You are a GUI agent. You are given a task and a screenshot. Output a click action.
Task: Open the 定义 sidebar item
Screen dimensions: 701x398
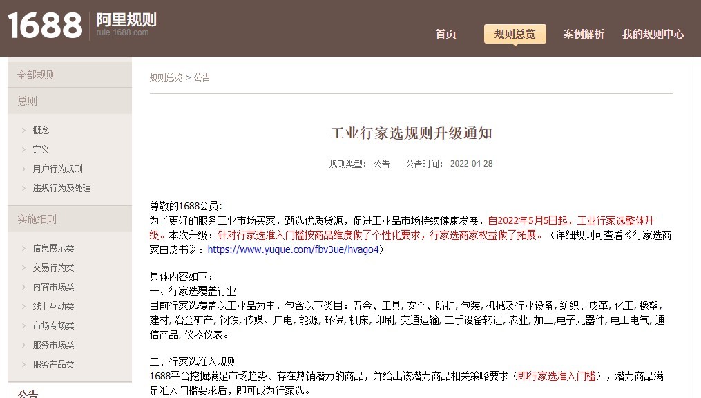[41, 149]
